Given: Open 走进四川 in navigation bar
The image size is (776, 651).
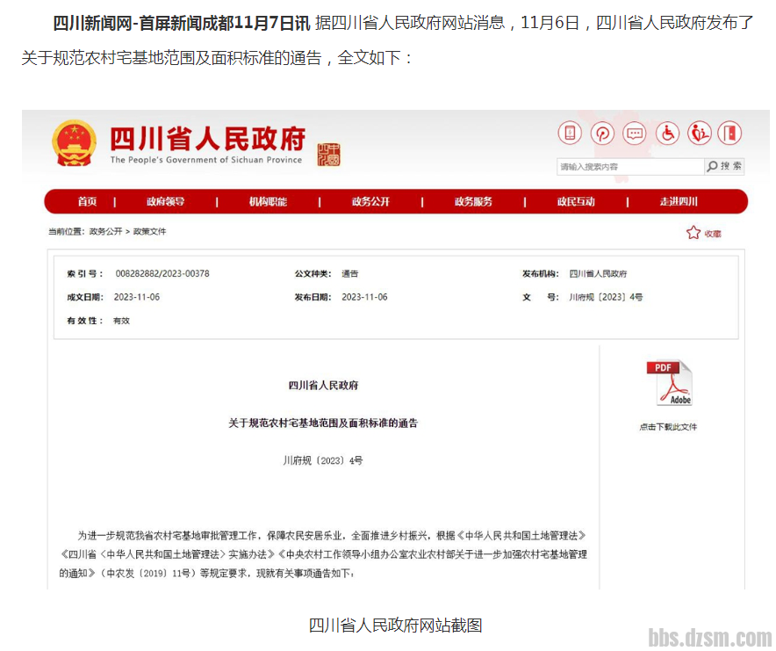Looking at the screenshot, I should [679, 202].
